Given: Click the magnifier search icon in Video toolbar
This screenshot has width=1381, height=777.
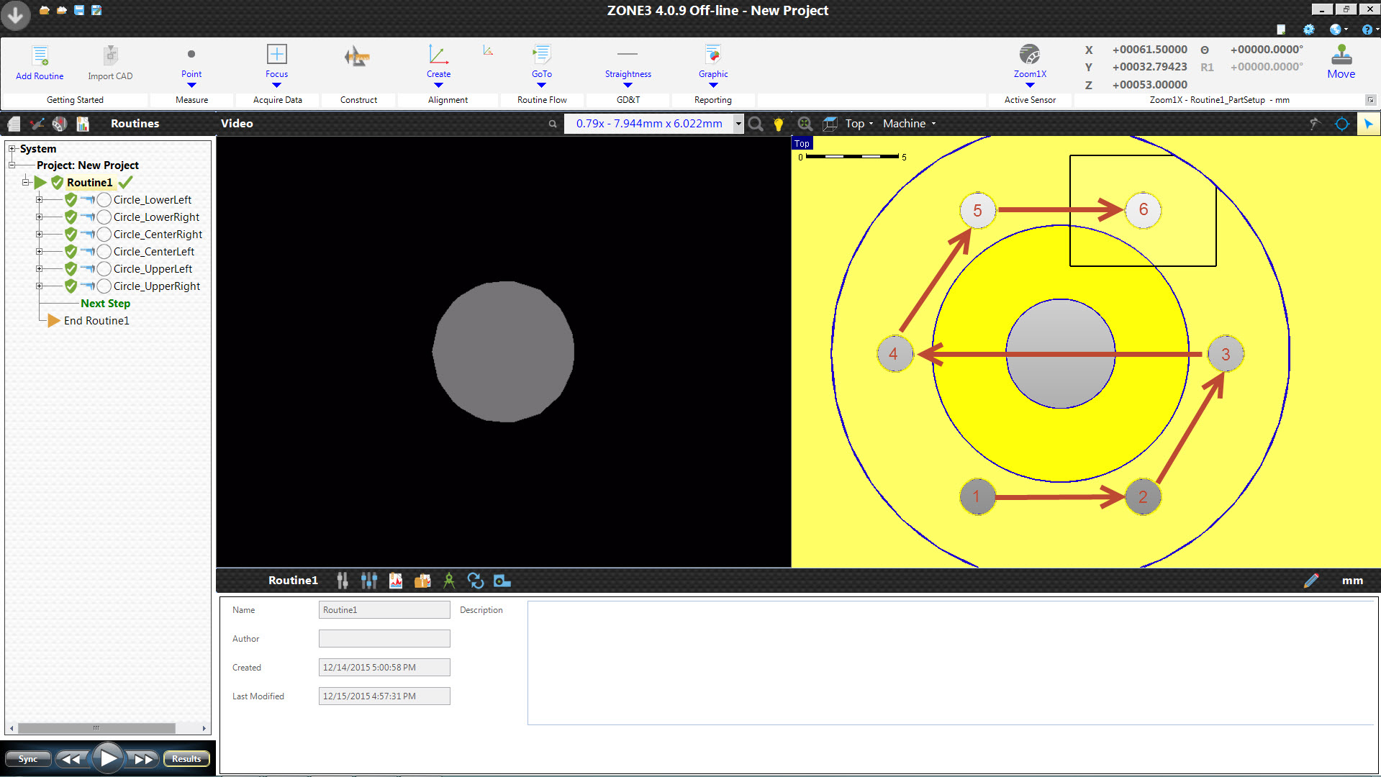Looking at the screenshot, I should pyautogui.click(x=755, y=124).
